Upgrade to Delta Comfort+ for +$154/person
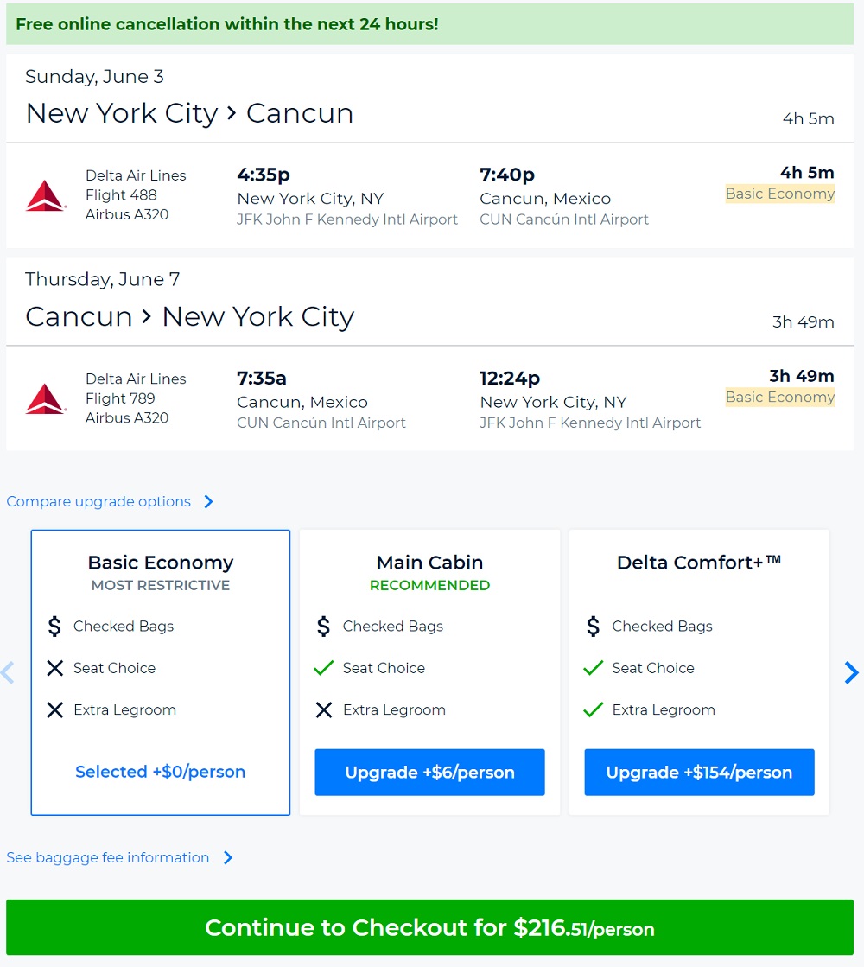The height and width of the screenshot is (967, 864). coord(699,773)
